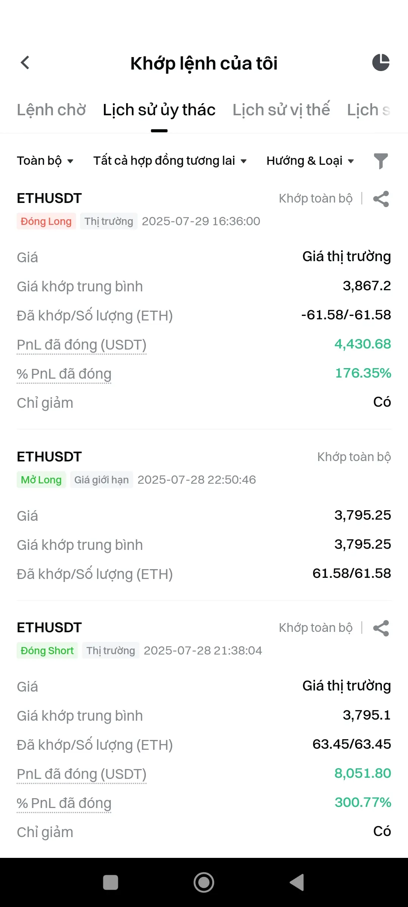
Task: Switch to Lệnh chờ tab
Action: pyautogui.click(x=51, y=110)
